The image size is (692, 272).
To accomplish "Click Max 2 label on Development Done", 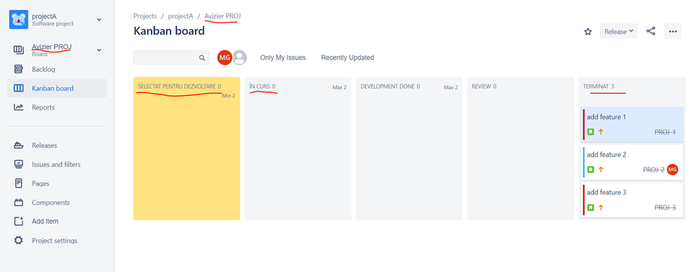I will point(450,87).
